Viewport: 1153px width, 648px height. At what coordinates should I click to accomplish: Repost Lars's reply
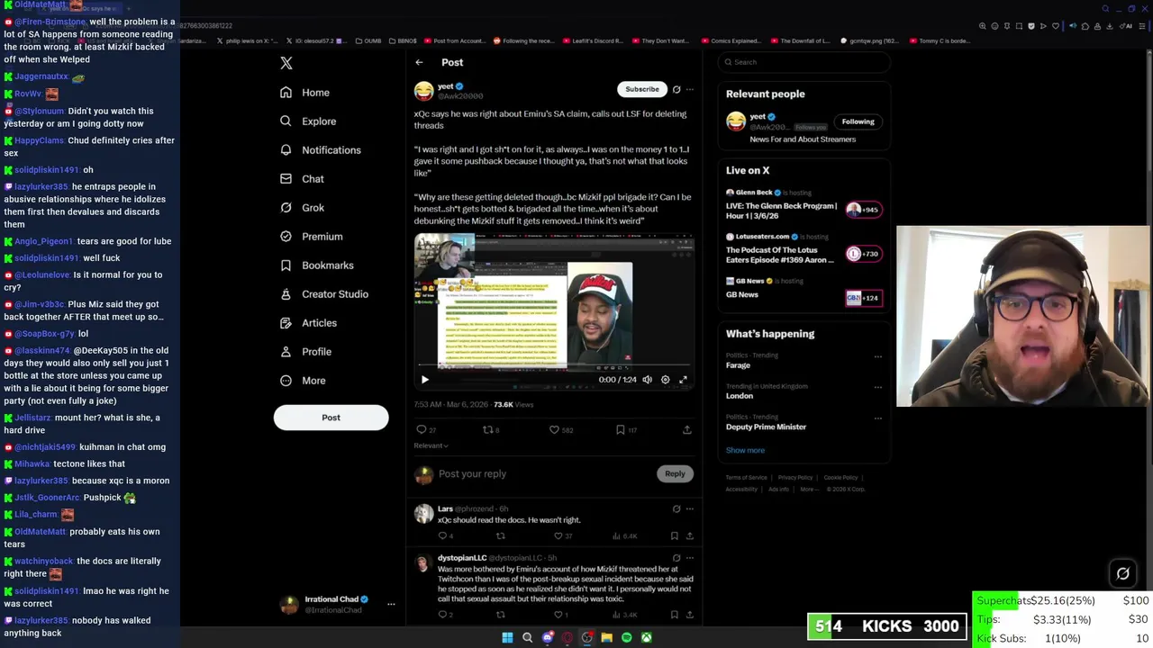[501, 536]
